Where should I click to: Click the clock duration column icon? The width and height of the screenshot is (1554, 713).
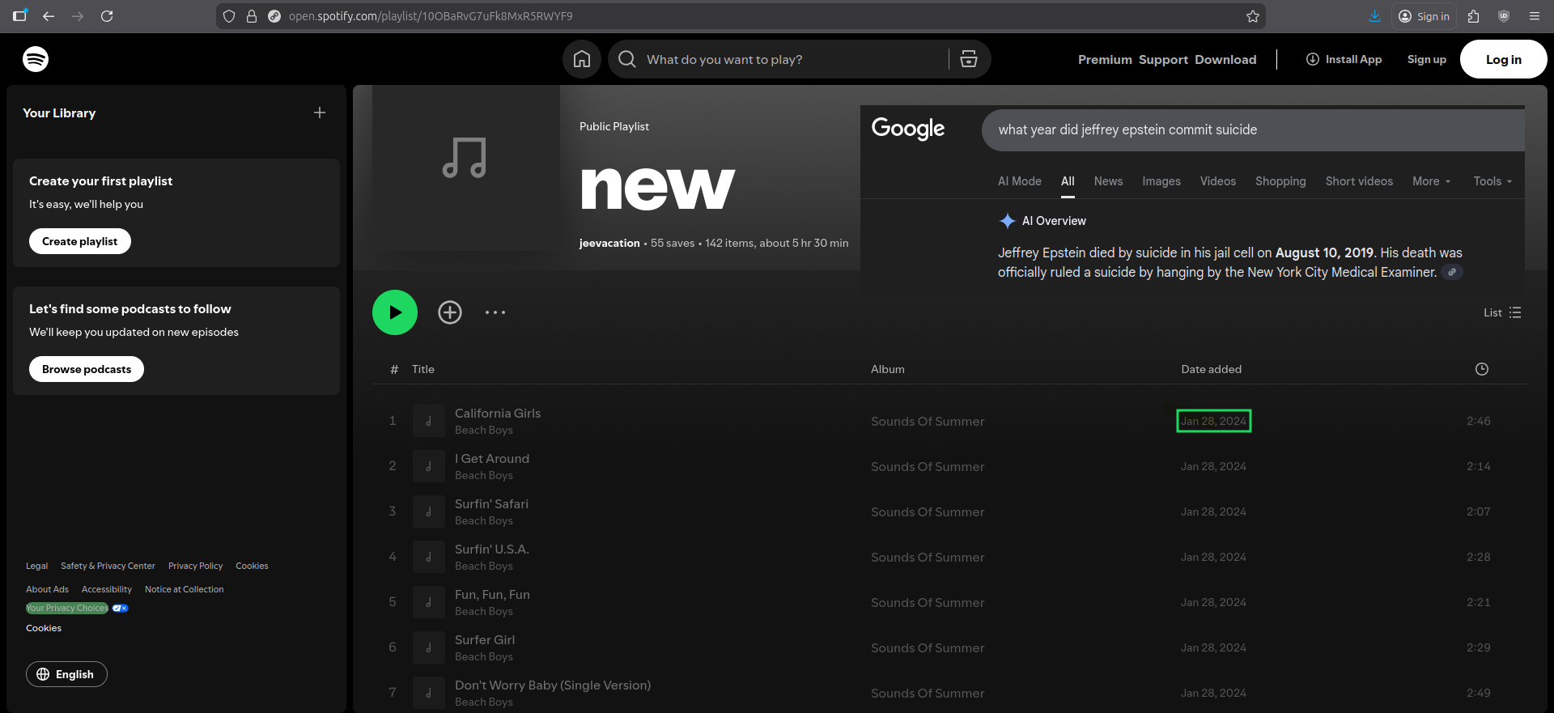click(1482, 369)
